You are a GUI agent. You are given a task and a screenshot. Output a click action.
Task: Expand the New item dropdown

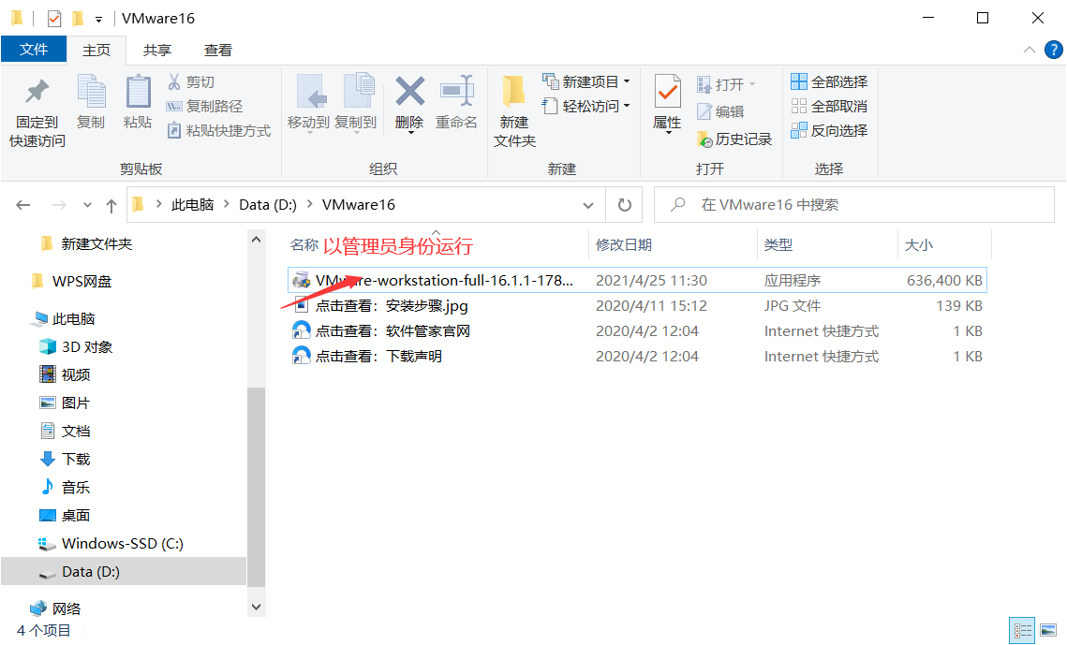(x=627, y=82)
